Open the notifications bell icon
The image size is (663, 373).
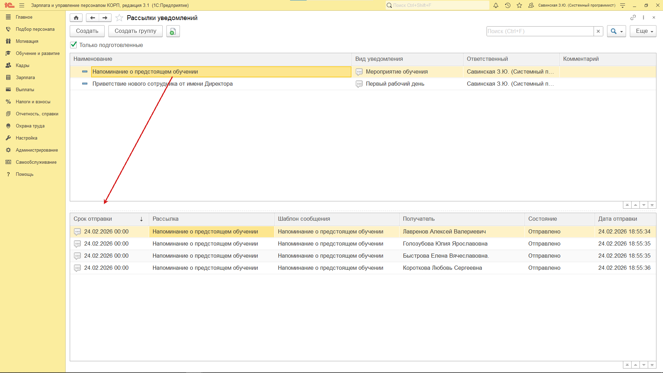tap(496, 5)
